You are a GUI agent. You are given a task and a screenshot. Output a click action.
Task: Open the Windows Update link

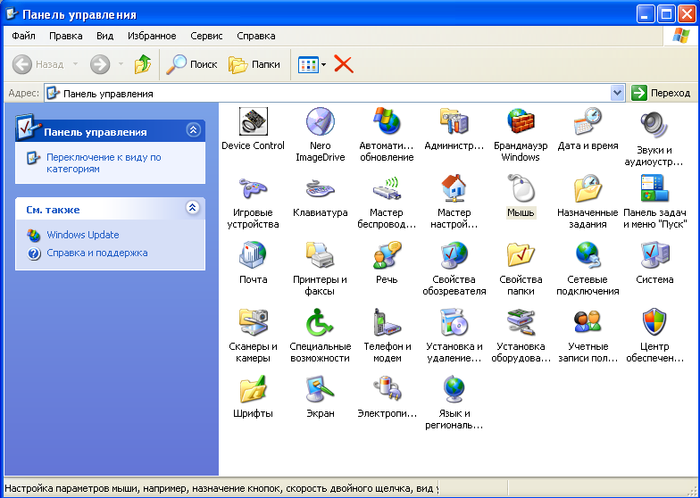(x=83, y=235)
